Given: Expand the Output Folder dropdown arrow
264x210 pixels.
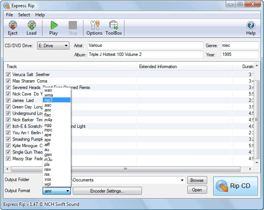Looking at the screenshot, I should (x=182, y=180).
